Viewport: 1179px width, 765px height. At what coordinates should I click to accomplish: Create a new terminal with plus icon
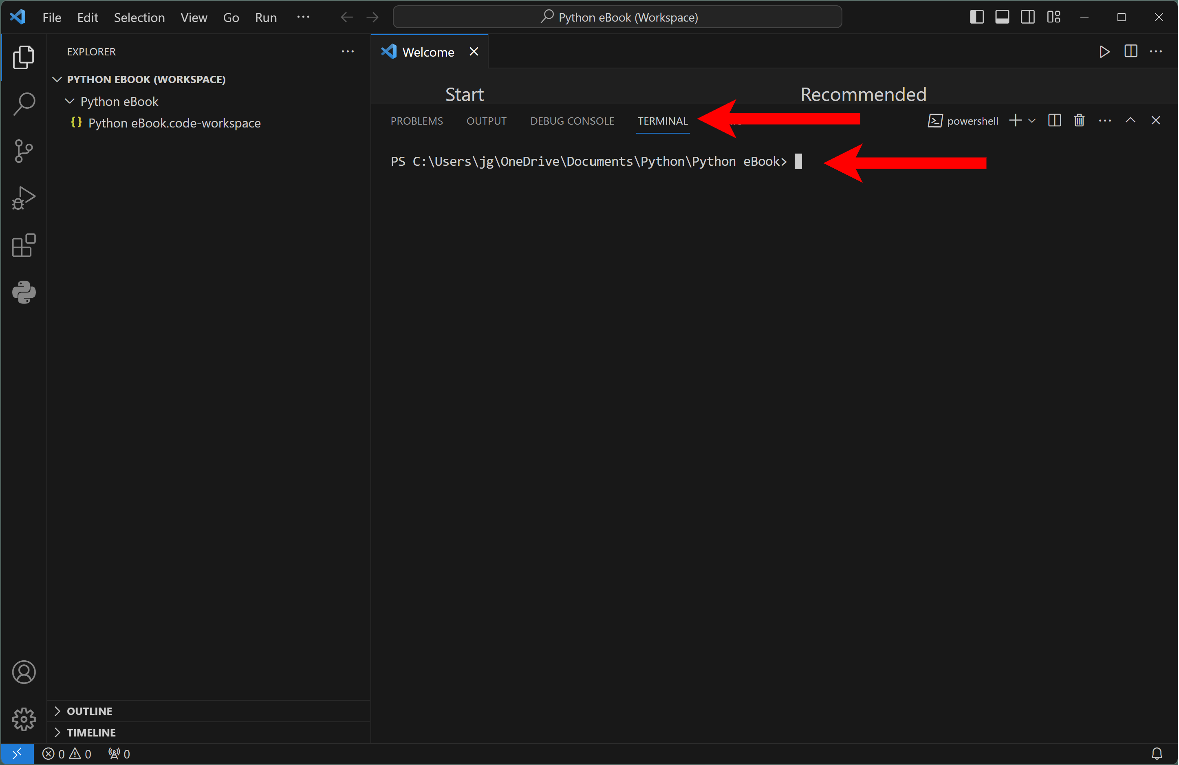tap(1015, 120)
